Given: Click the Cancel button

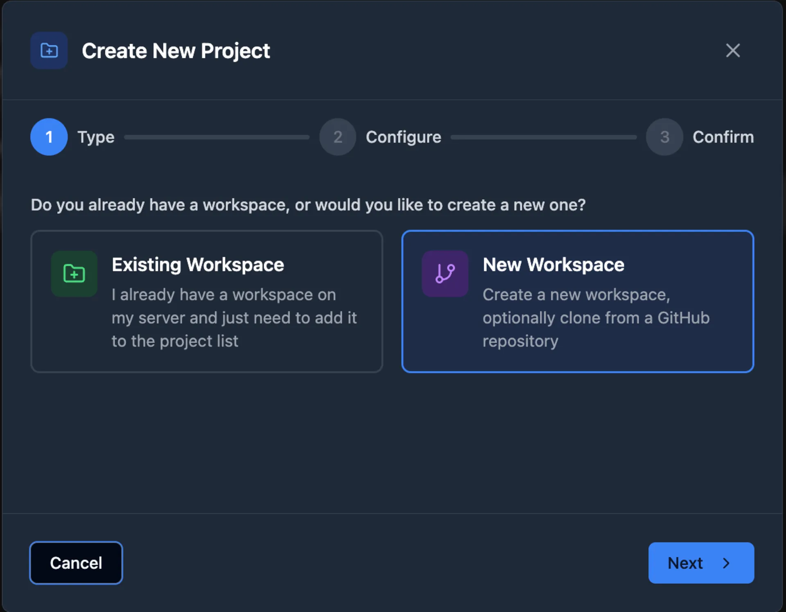Looking at the screenshot, I should (x=76, y=563).
